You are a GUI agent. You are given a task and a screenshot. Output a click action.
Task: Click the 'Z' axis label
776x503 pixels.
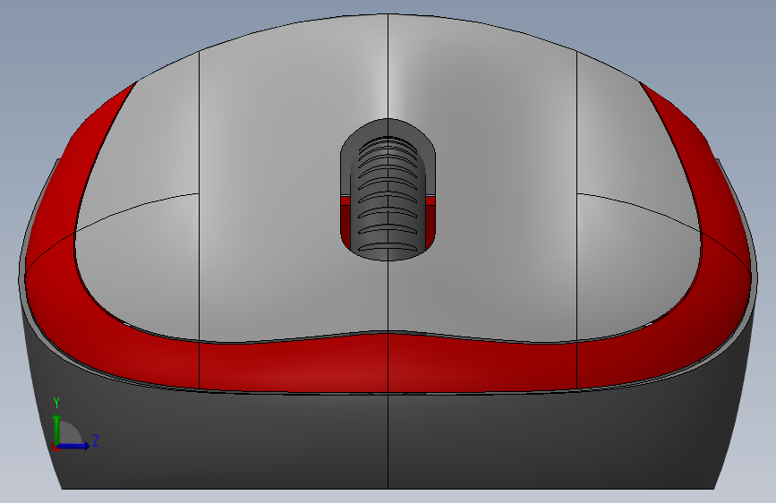[x=96, y=440]
